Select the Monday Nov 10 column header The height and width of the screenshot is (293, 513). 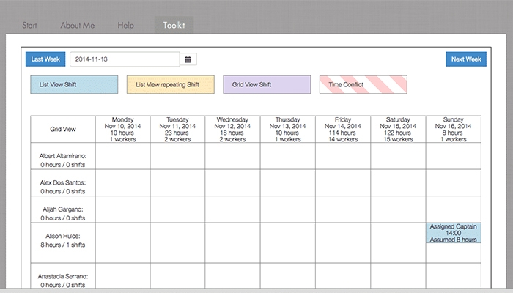(x=122, y=129)
